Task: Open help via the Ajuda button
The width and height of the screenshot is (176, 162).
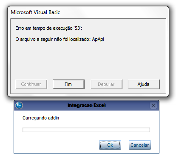Action: [x=144, y=84]
